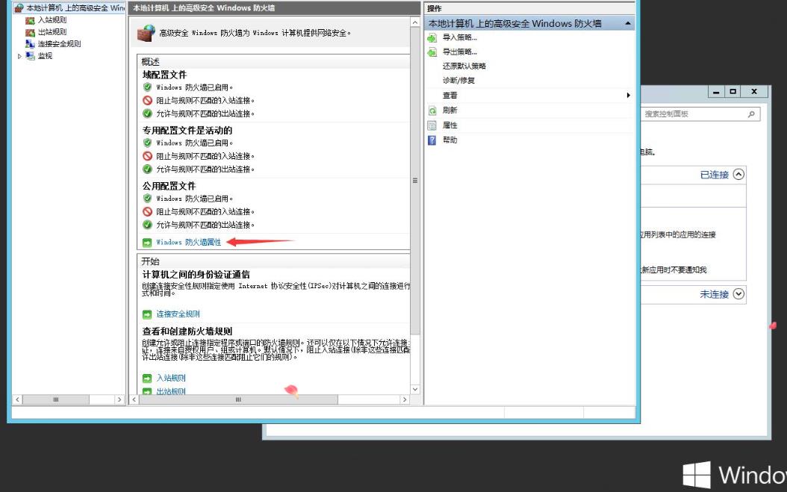
Task: Click the blue 帮助 question mark icon
Action: (432, 140)
